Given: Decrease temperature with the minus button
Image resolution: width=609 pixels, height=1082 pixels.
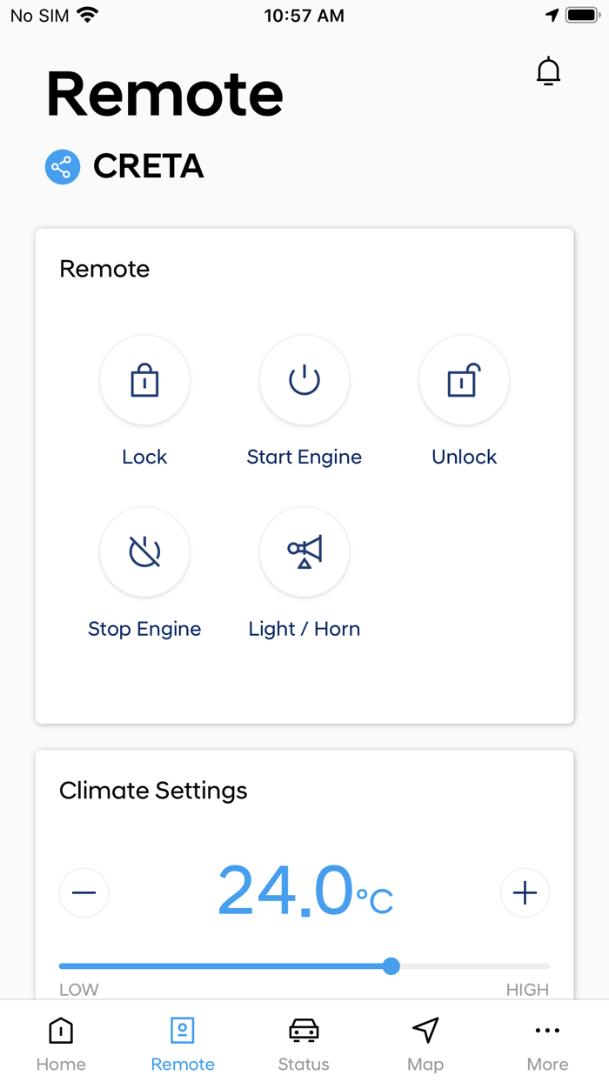Looking at the screenshot, I should tap(84, 892).
